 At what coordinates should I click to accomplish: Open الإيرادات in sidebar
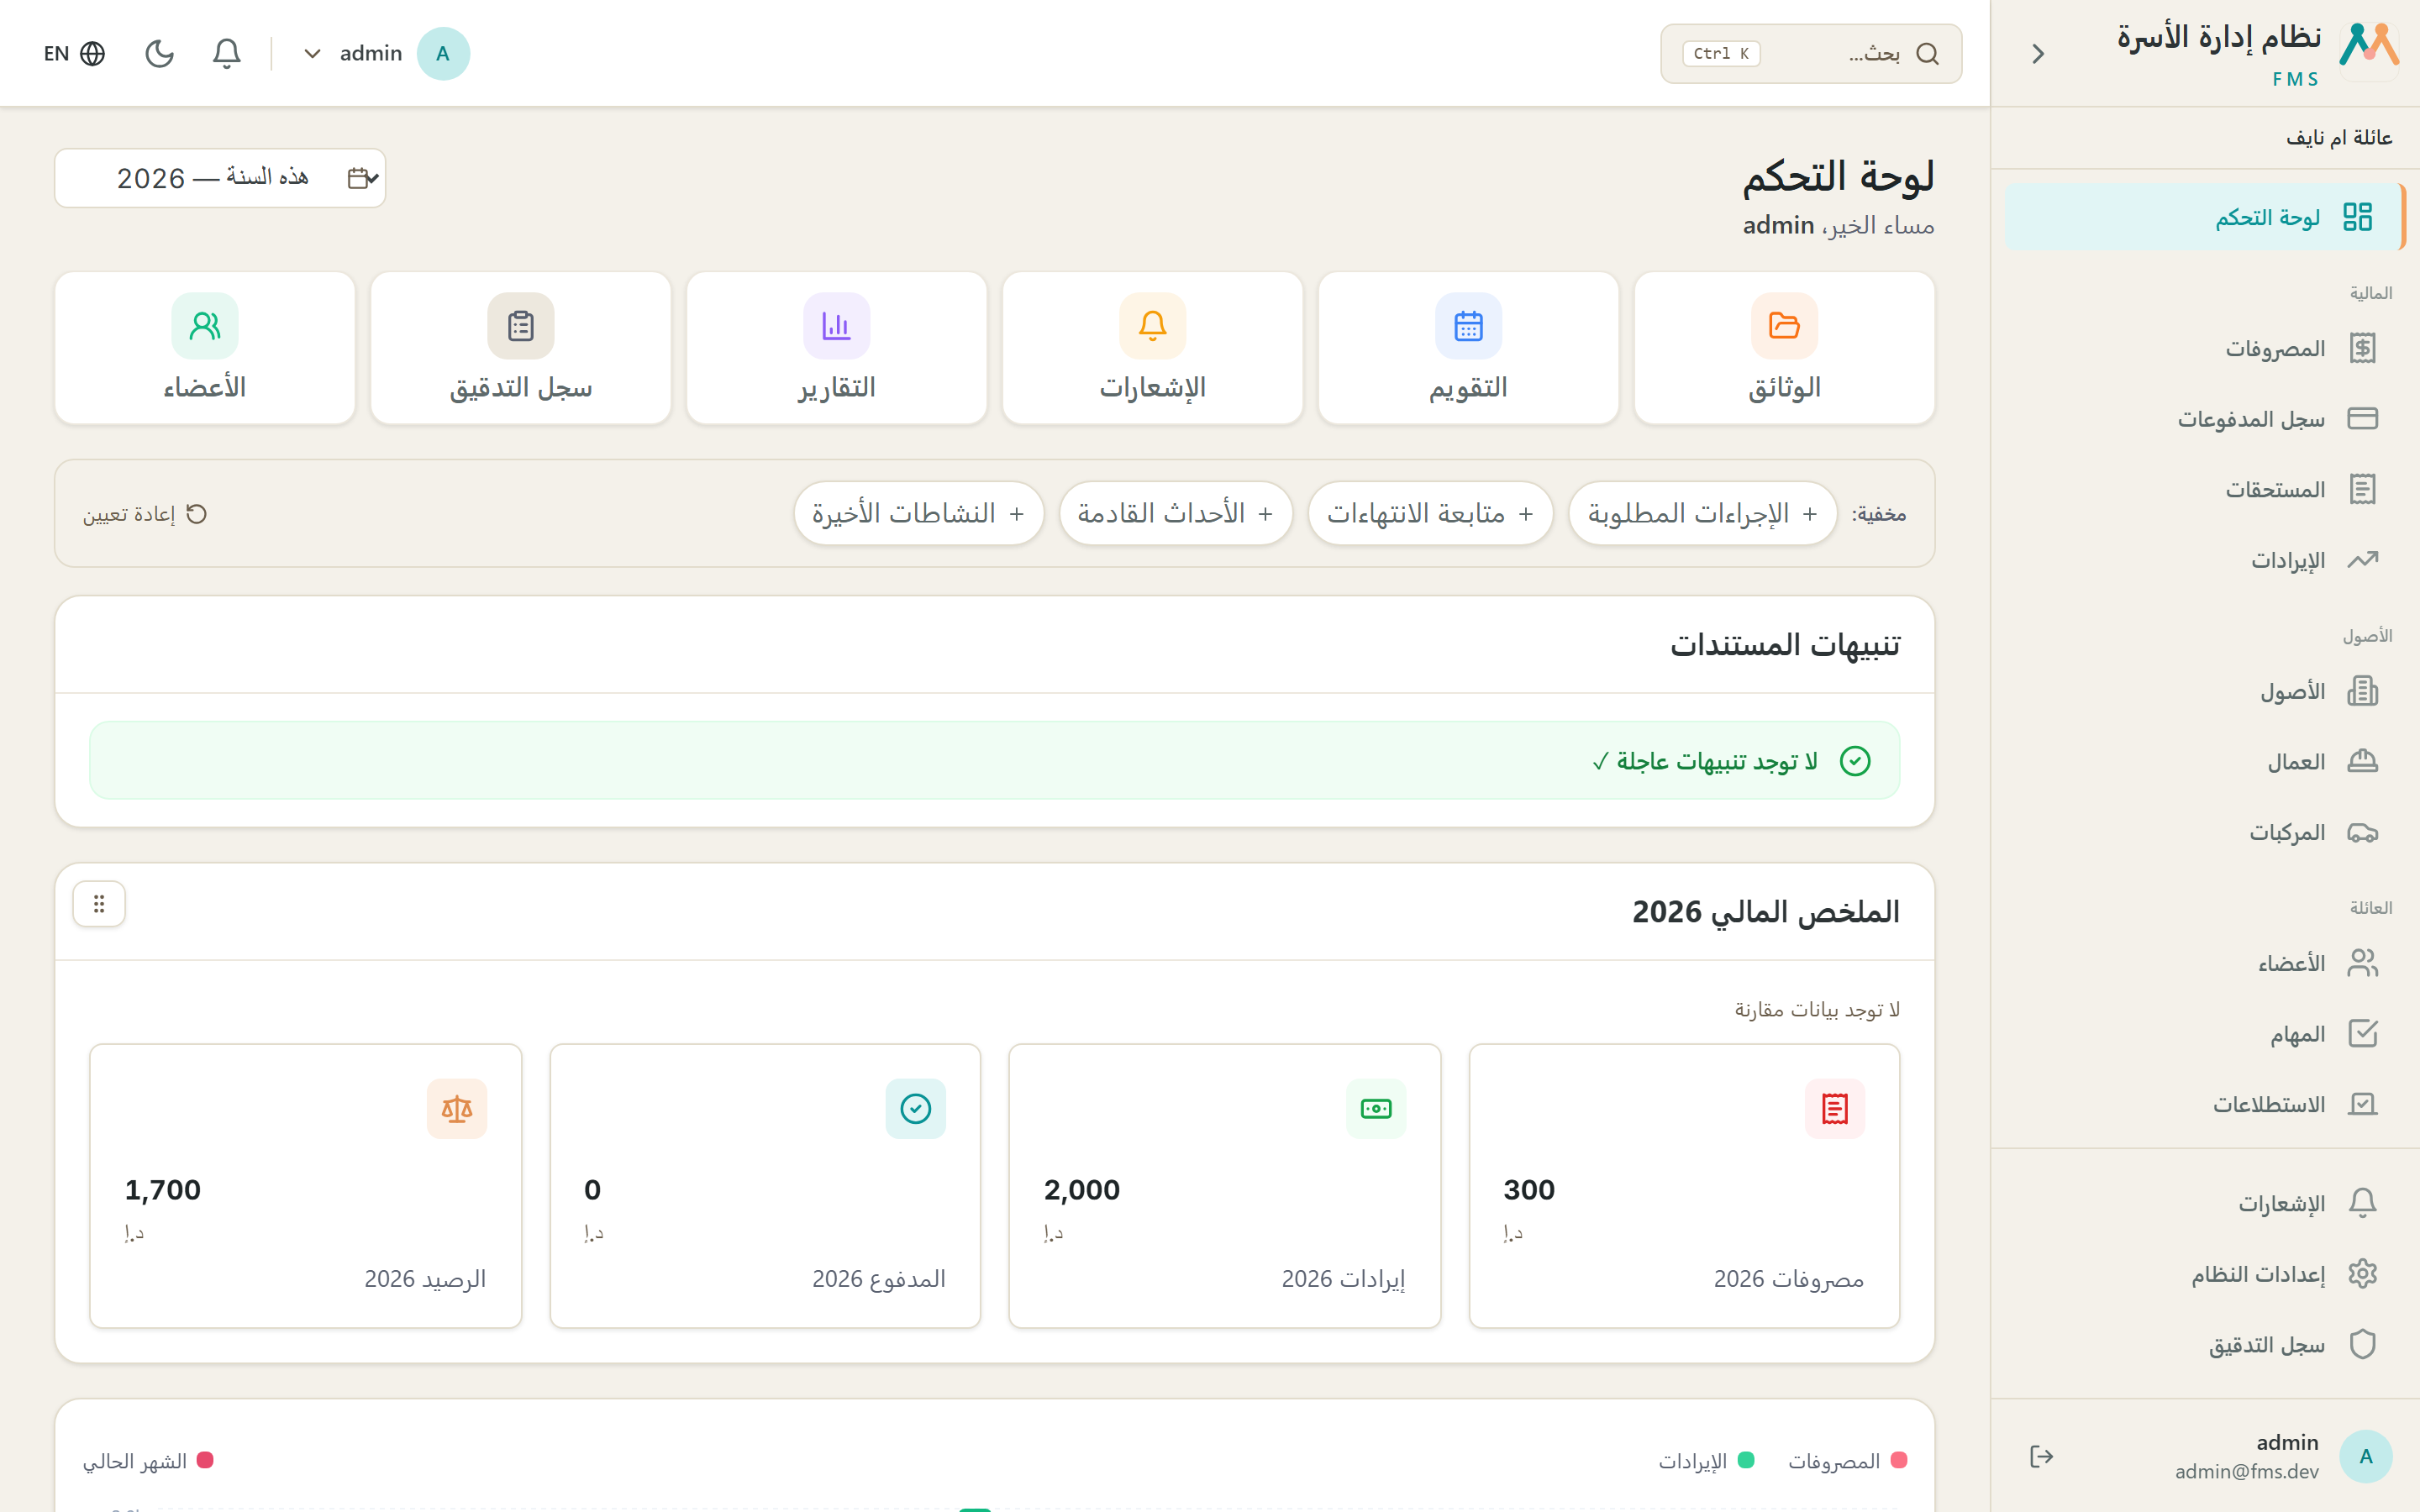click(x=2204, y=560)
